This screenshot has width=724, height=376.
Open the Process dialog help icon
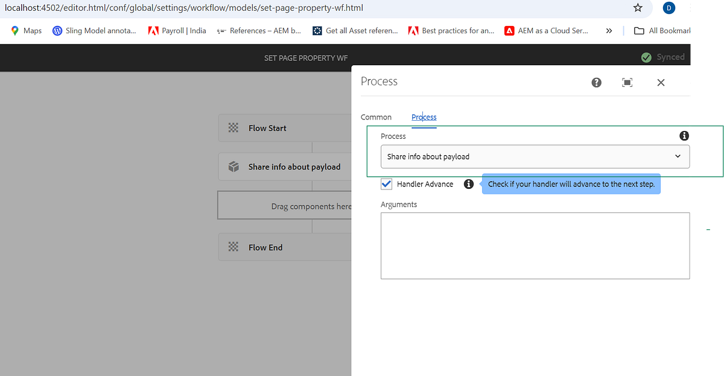click(x=596, y=82)
